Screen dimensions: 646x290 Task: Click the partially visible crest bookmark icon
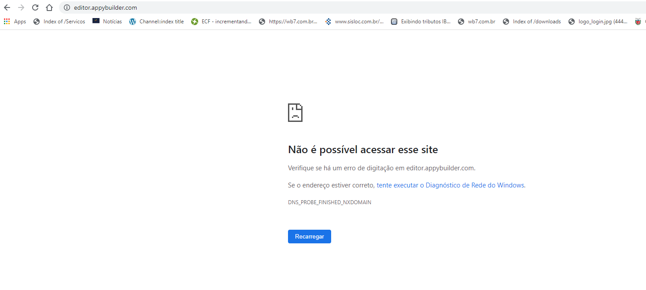638,22
